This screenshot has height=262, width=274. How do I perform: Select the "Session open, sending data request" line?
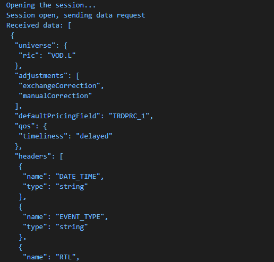(76, 15)
